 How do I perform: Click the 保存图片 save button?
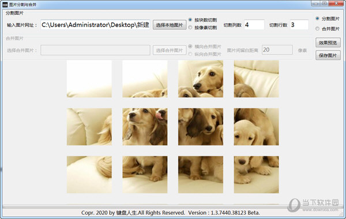[328, 55]
